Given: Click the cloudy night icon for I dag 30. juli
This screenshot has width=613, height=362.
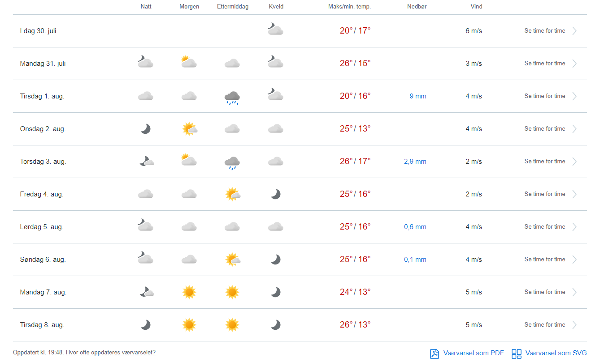Looking at the screenshot, I should point(275,30).
